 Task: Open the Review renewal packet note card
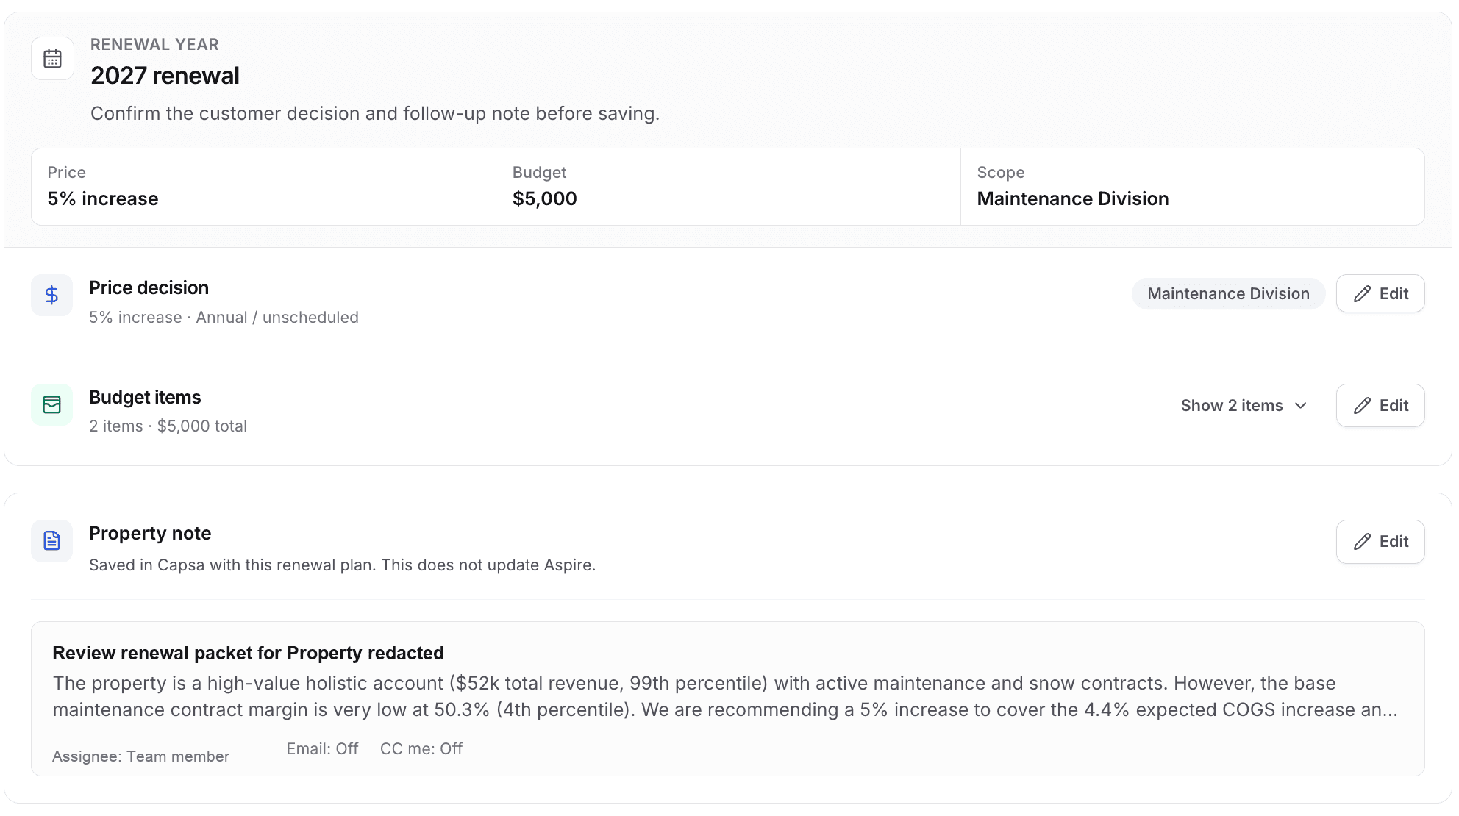pyautogui.click(x=728, y=699)
